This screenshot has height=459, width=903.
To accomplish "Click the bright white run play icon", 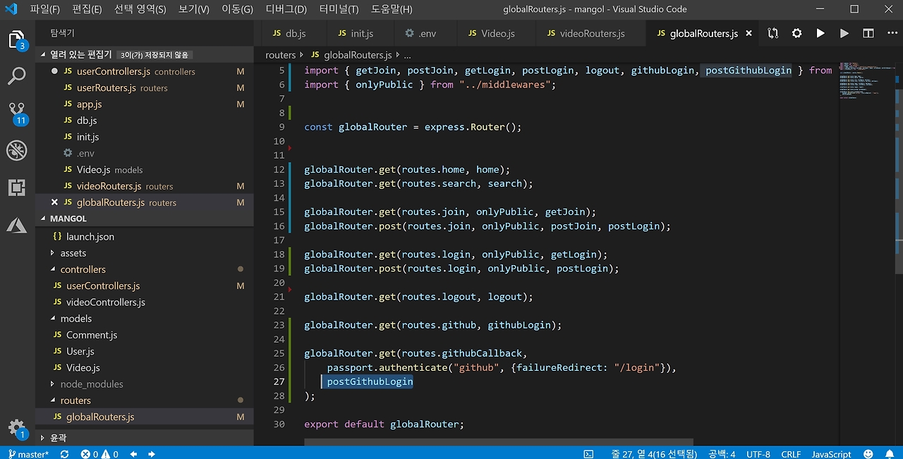I will (x=820, y=33).
